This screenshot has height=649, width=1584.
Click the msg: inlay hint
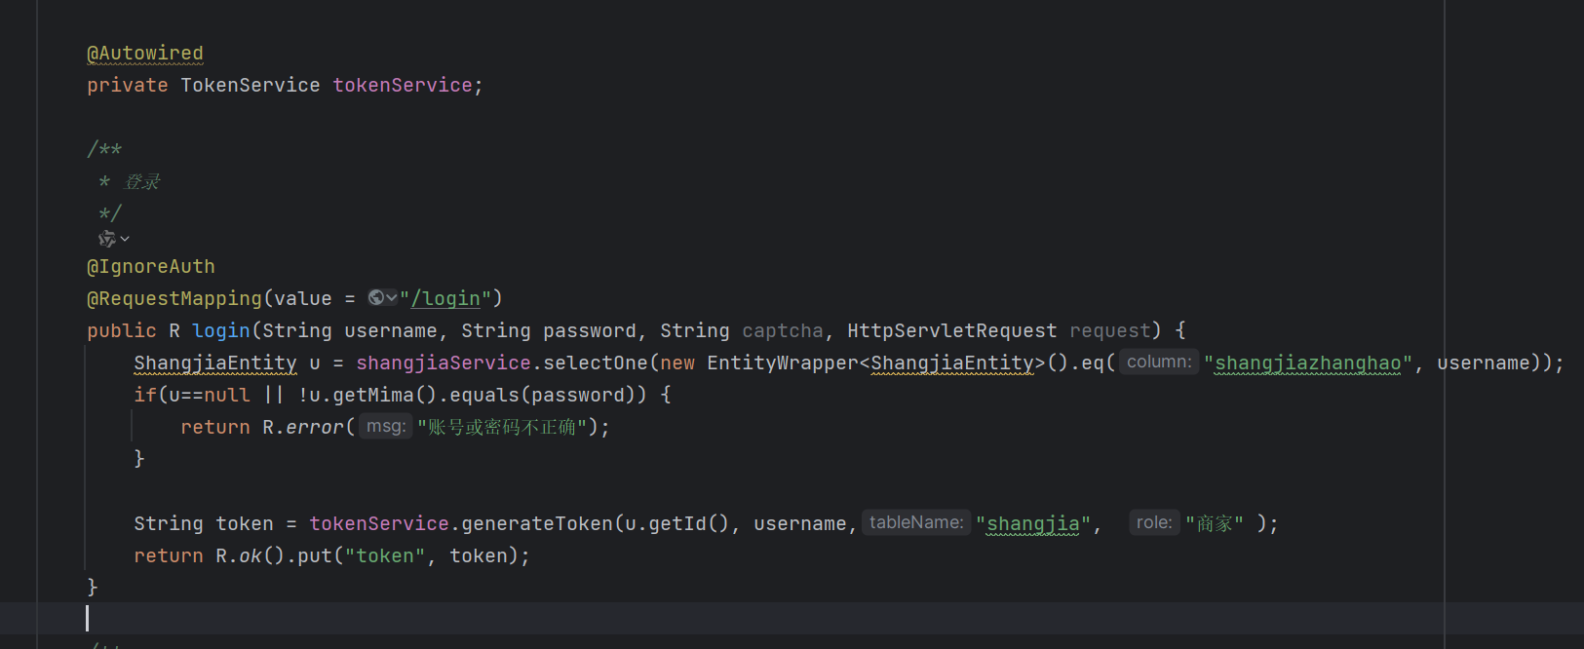tap(386, 426)
